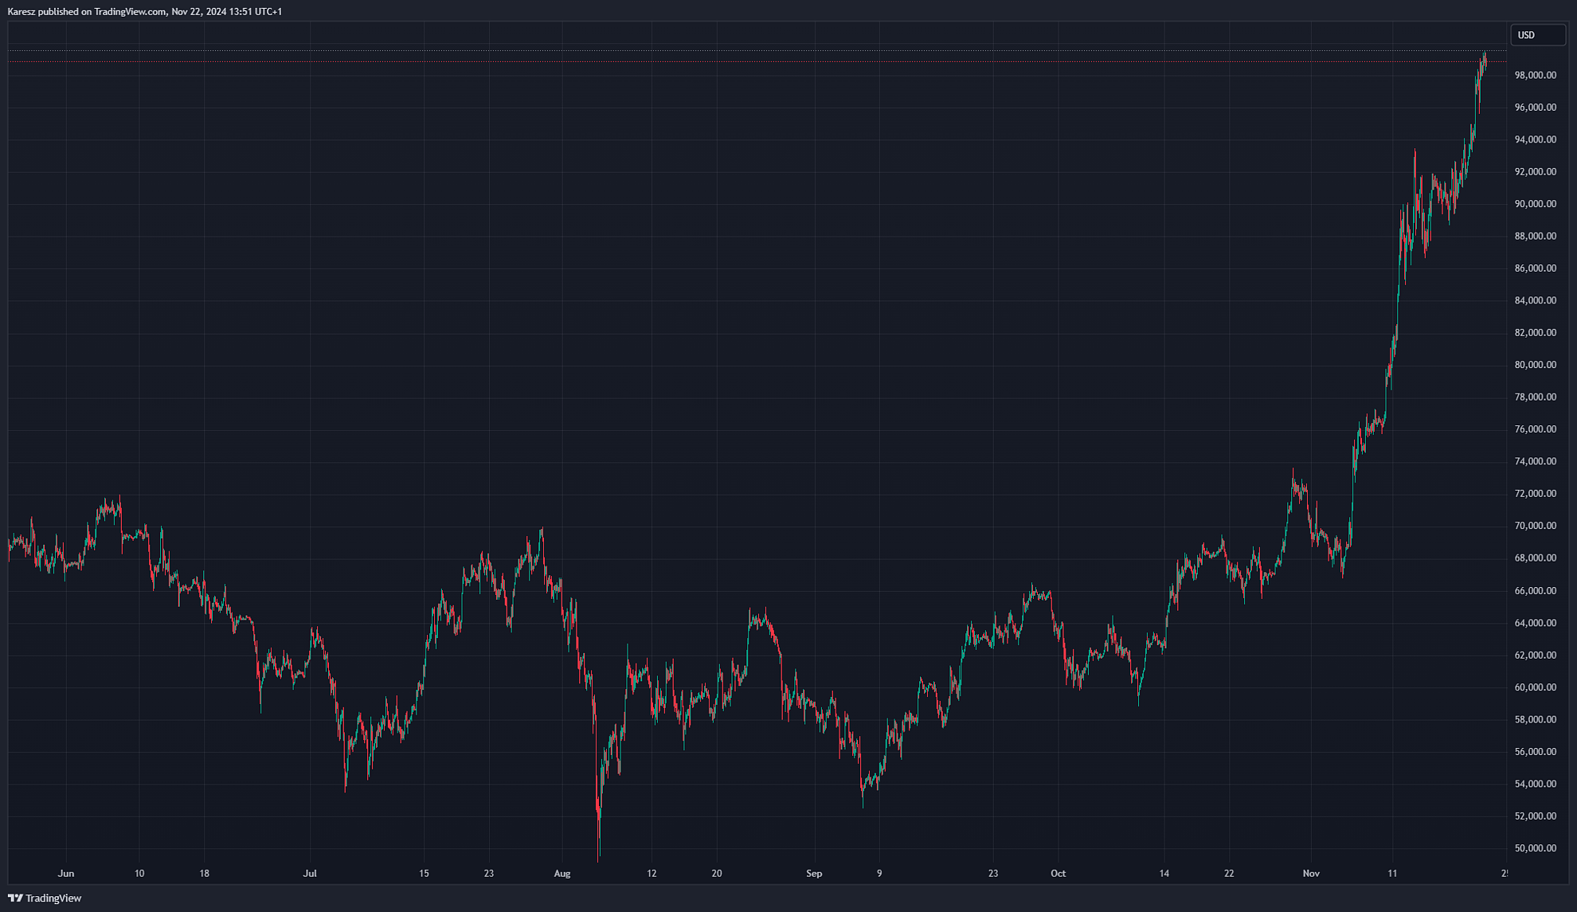
Task: Click the 84,000.00 price scale label
Action: 1535,300
